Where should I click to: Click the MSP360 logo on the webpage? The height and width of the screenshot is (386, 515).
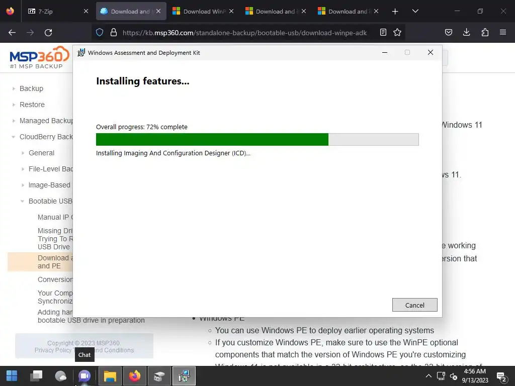[x=39, y=57]
